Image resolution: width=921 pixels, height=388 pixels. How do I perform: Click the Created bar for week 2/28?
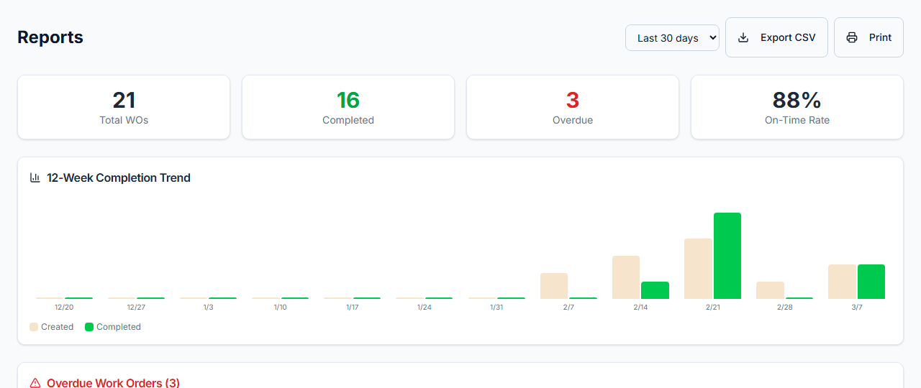point(770,290)
